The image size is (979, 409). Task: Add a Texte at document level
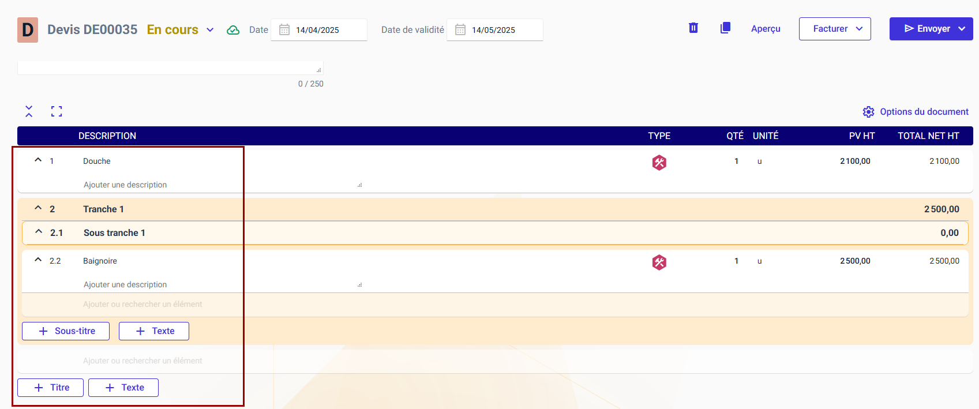pyautogui.click(x=123, y=388)
